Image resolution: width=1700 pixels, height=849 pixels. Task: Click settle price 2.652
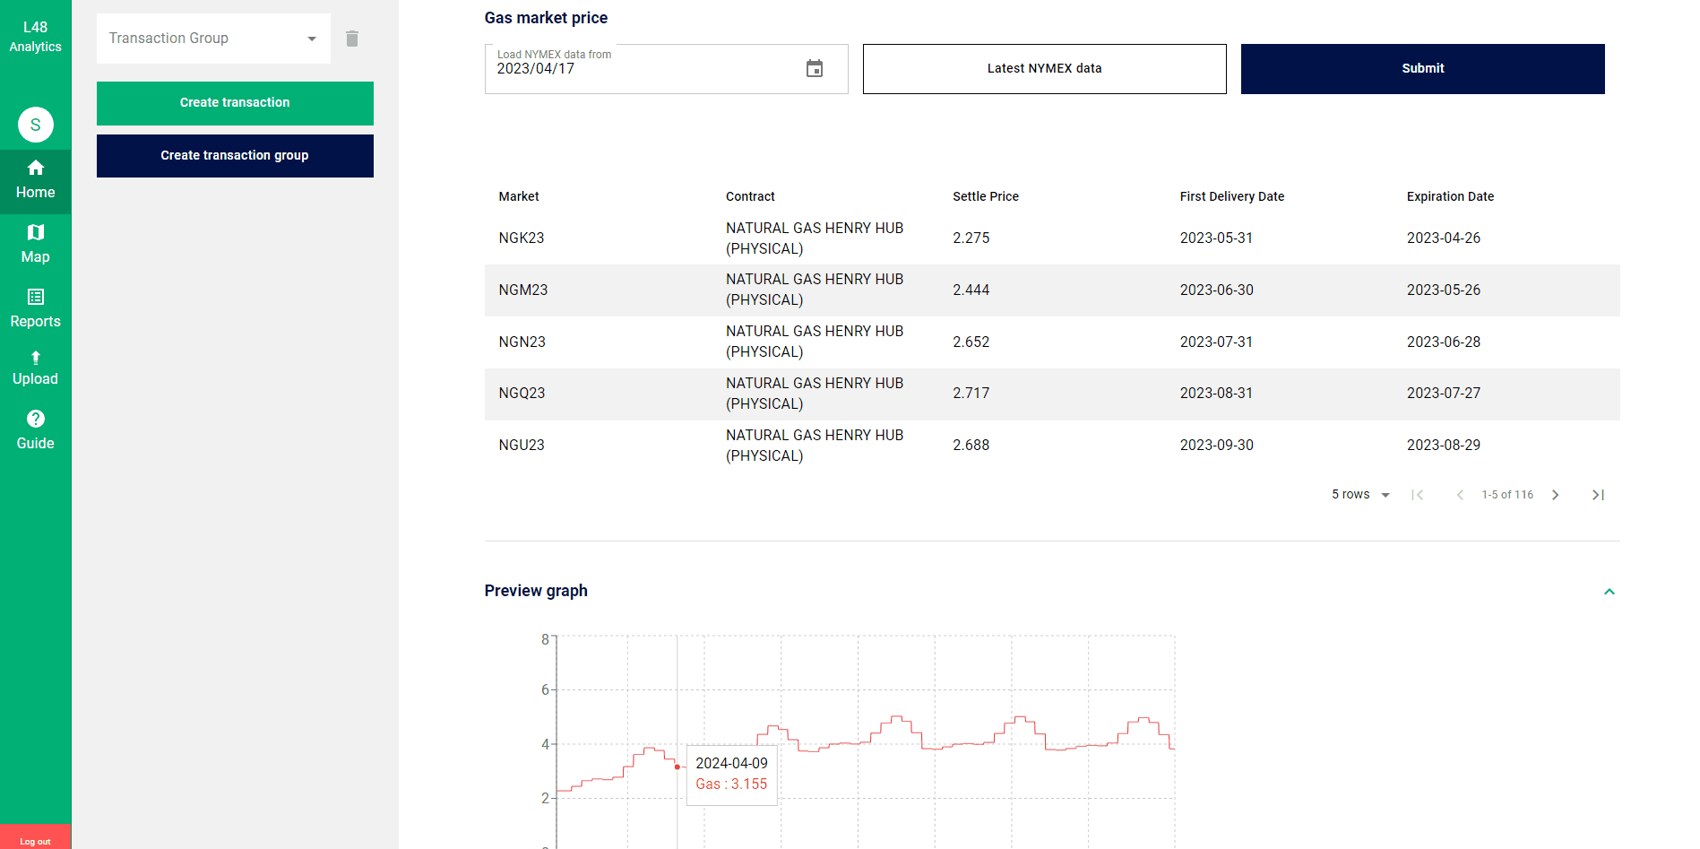[x=971, y=342]
